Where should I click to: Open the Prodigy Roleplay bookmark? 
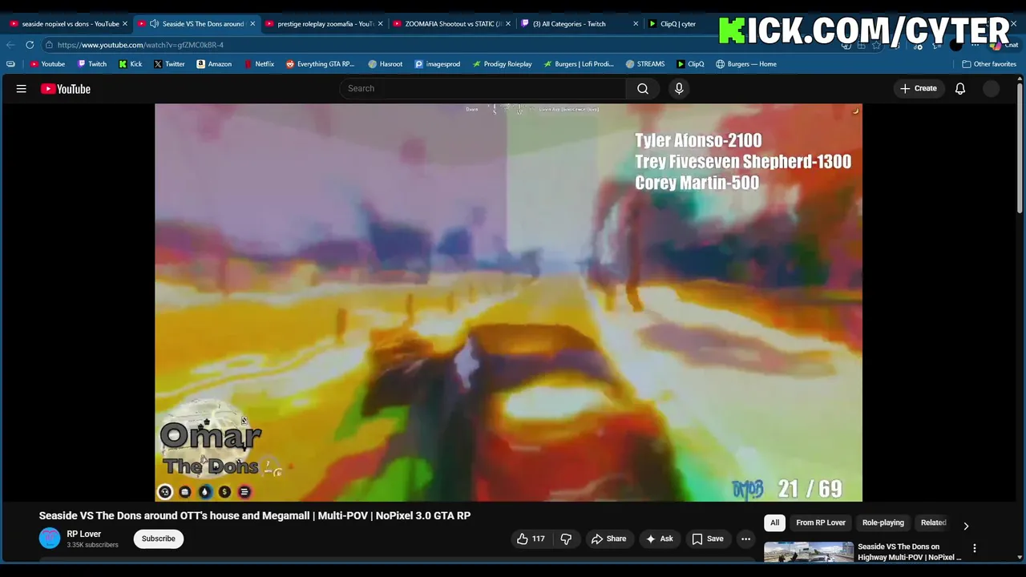coord(502,64)
